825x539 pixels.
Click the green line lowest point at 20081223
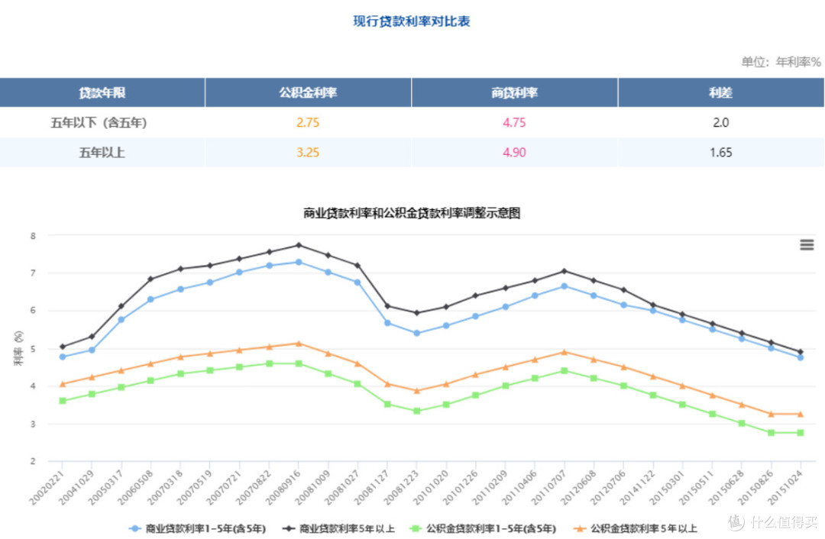coord(417,412)
